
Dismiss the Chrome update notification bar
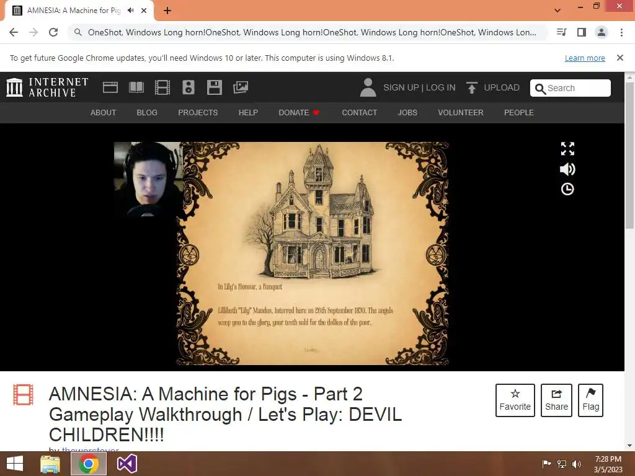(x=619, y=58)
